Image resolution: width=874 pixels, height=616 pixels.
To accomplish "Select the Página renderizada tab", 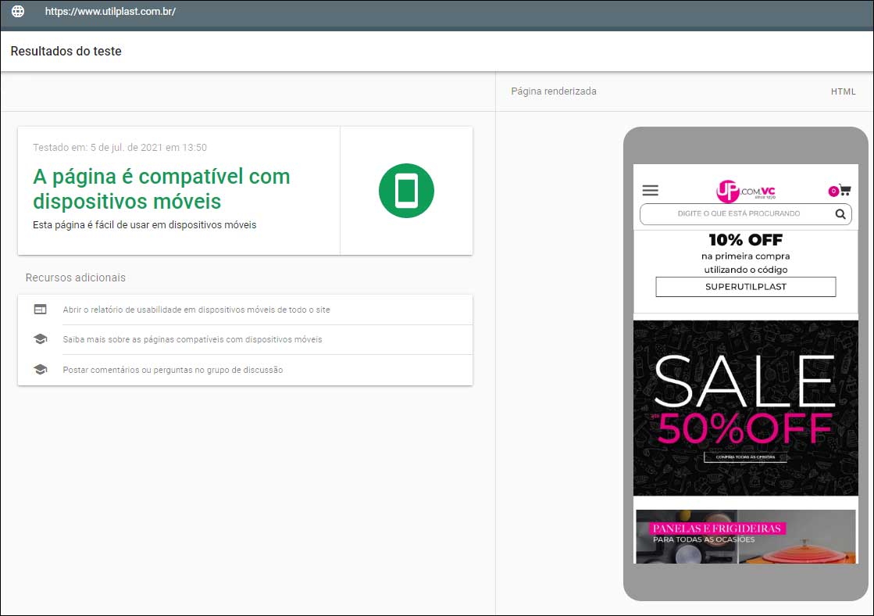I will 553,91.
